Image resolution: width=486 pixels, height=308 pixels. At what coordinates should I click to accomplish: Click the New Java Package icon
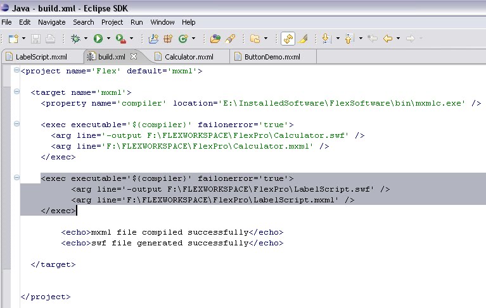168,39
